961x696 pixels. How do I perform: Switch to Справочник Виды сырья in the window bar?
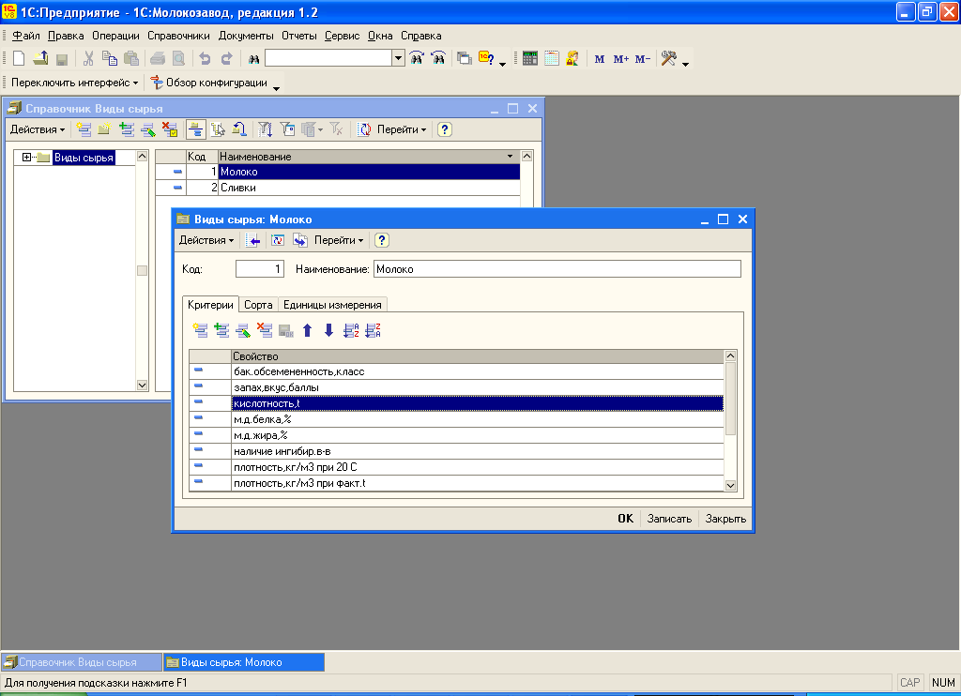[82, 661]
